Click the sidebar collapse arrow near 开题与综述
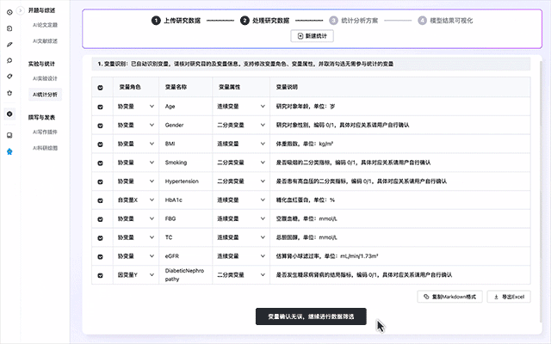 21,10
